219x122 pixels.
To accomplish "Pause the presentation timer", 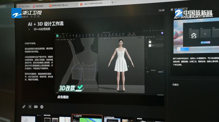I will click(x=31, y=17).
